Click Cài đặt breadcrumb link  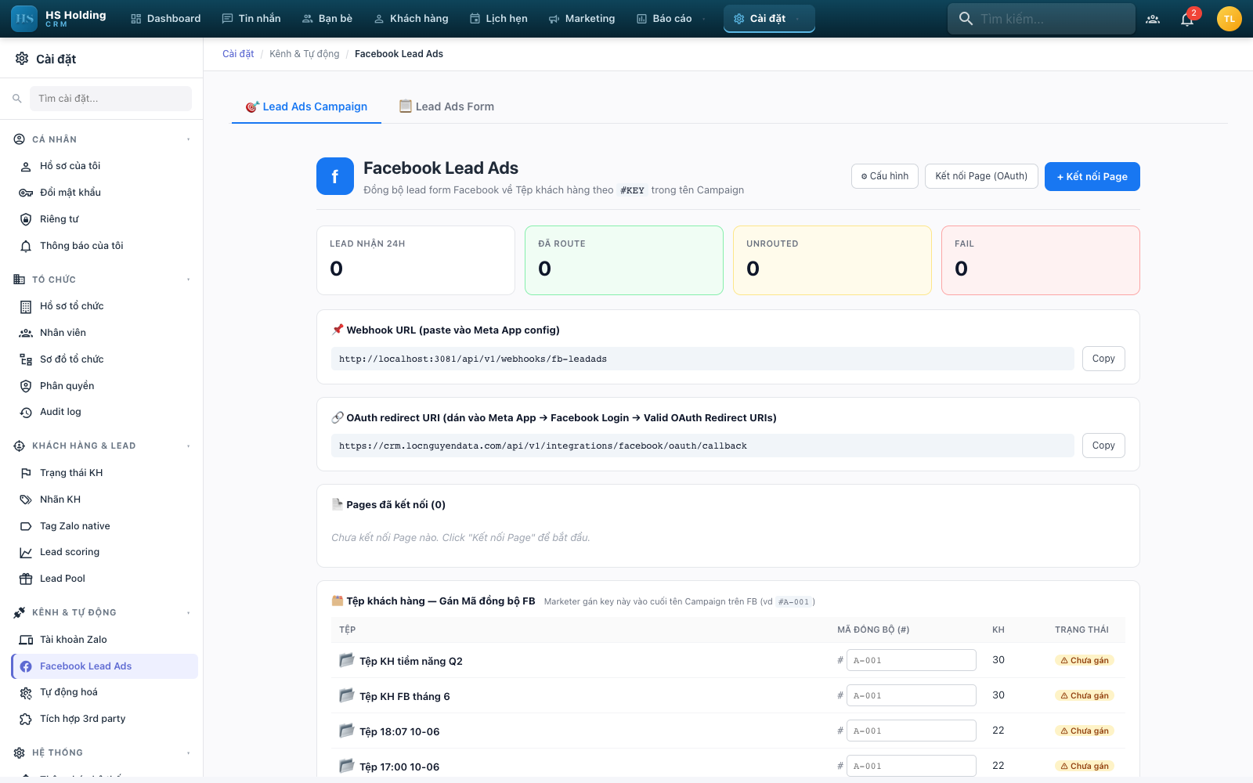[x=238, y=54]
